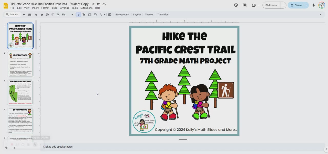
Task: Open the Google Slides home icon
Action: tap(6, 5)
